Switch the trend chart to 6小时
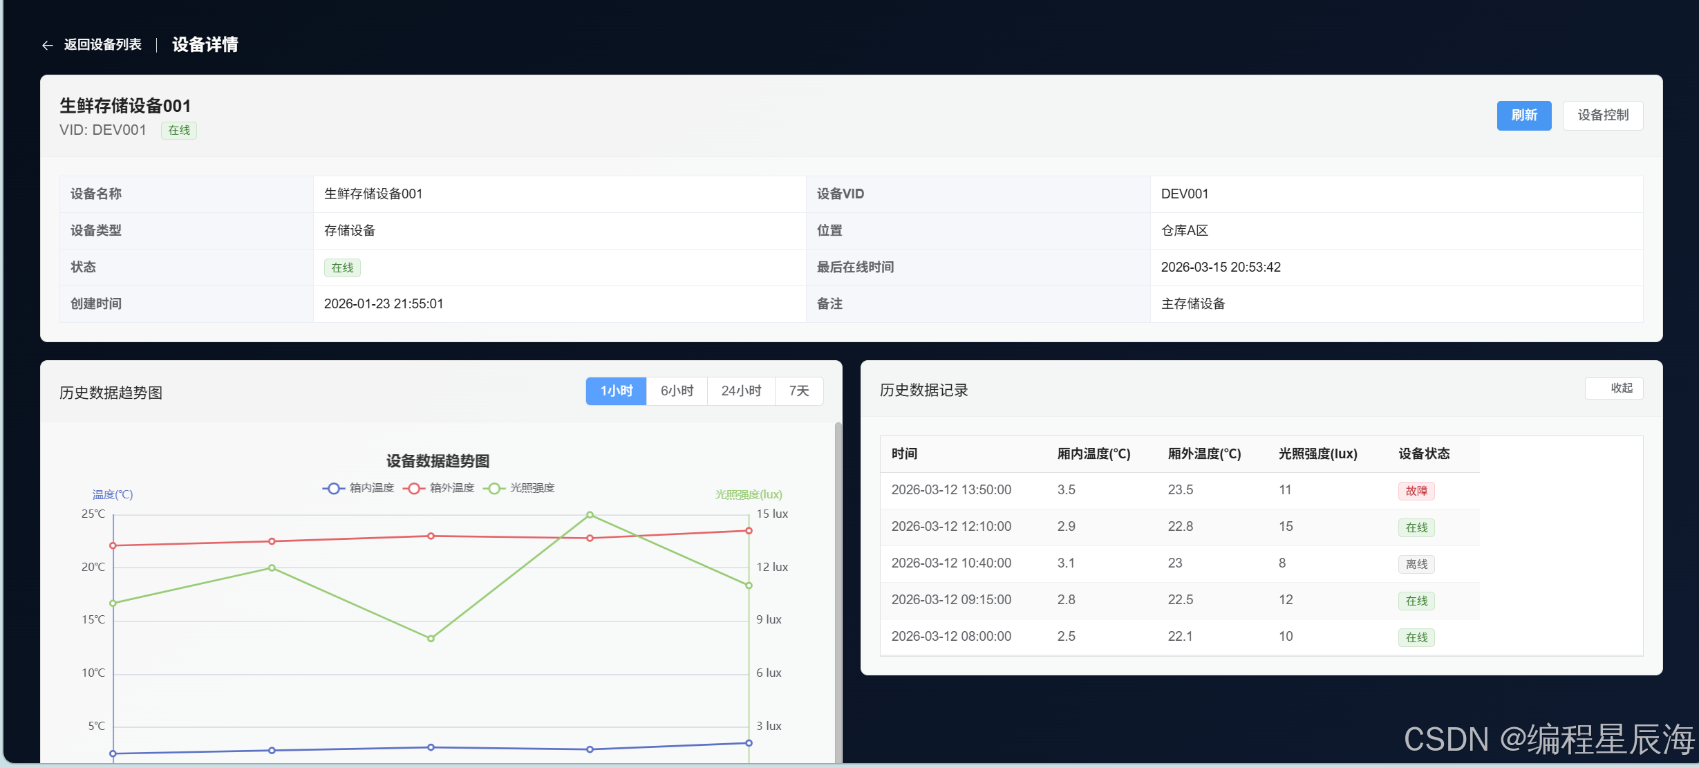This screenshot has width=1699, height=768. click(677, 391)
